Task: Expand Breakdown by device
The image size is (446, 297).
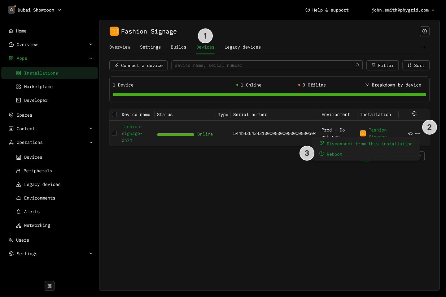Action: coord(393,85)
